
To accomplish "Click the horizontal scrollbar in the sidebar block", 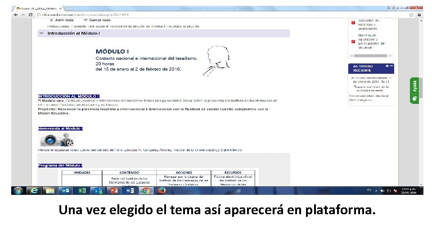I will tap(370, 56).
